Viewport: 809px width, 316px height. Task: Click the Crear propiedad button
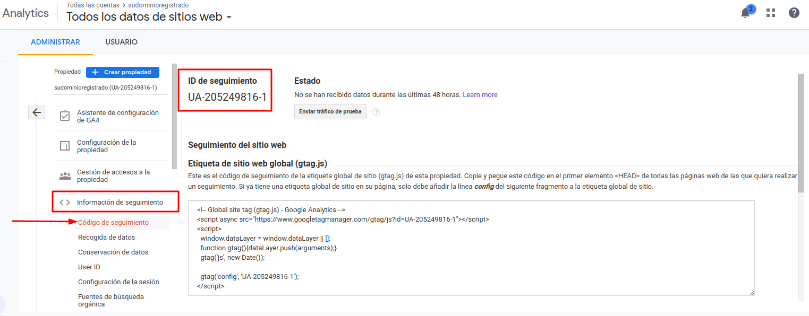[122, 72]
